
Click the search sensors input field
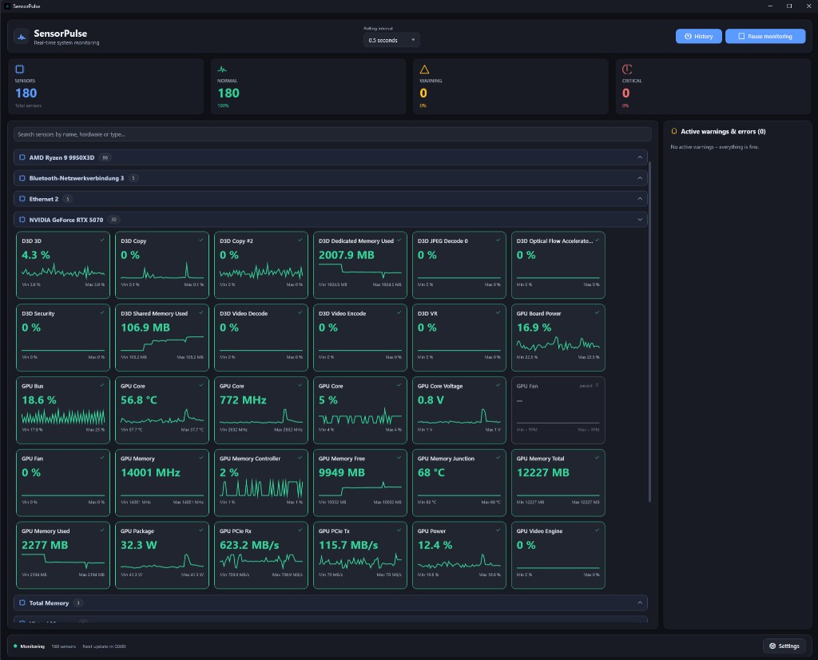pyautogui.click(x=332, y=134)
